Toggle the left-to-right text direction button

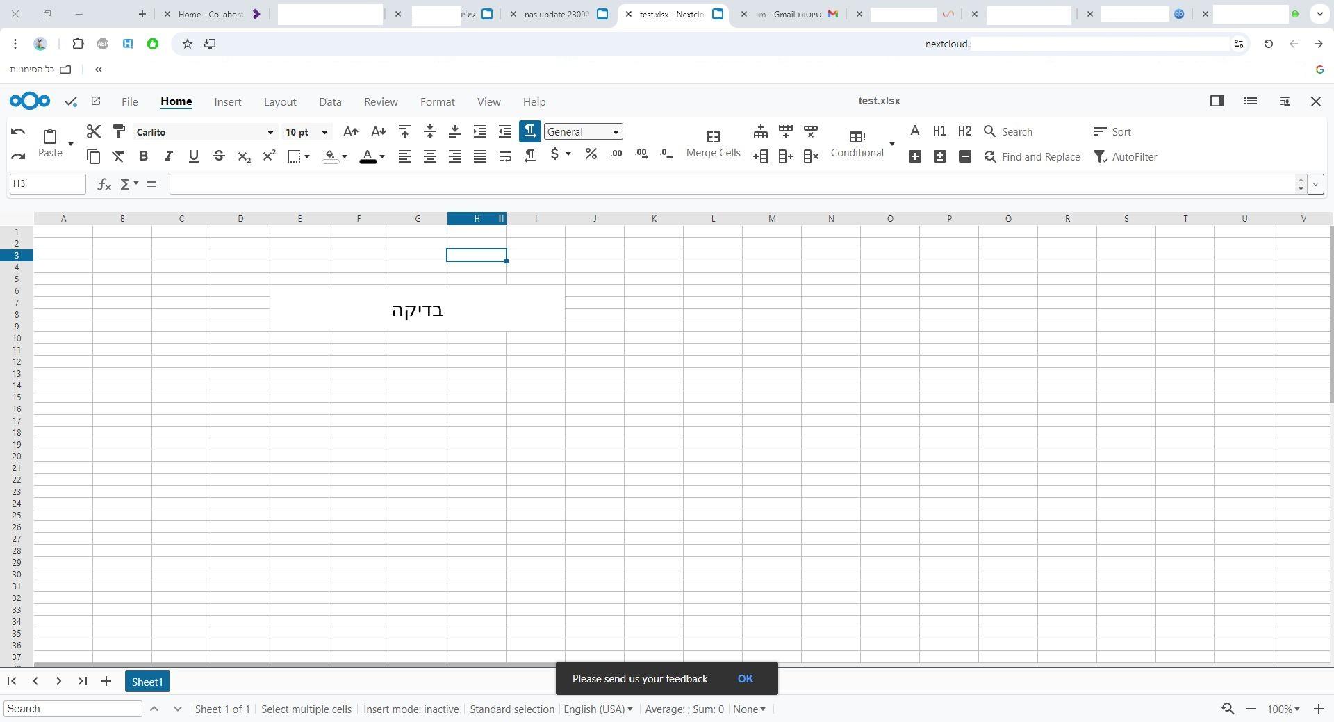pos(529,131)
